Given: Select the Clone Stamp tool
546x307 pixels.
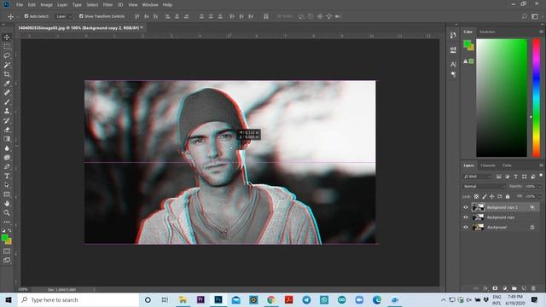Looking at the screenshot, I should point(7,111).
